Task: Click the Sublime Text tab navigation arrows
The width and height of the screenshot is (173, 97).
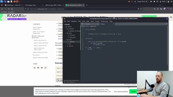Action: 82,24
